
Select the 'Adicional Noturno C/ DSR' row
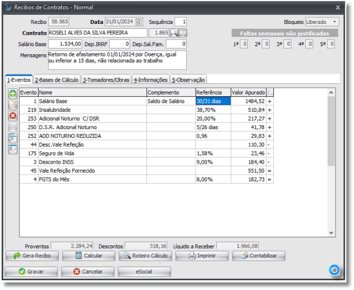pos(147,118)
